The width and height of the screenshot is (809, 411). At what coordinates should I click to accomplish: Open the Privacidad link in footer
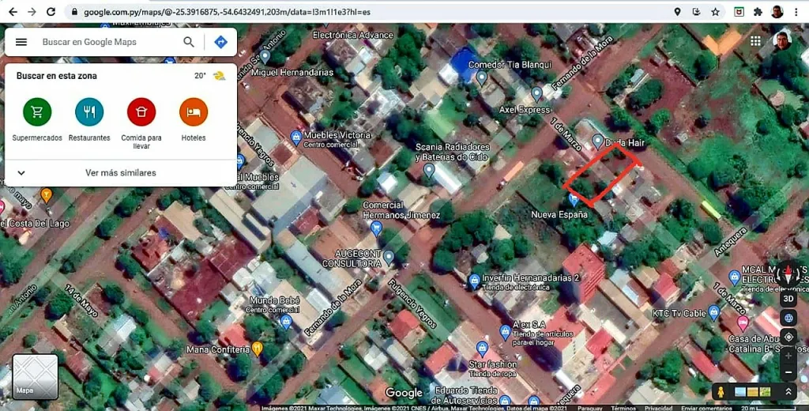click(658, 408)
